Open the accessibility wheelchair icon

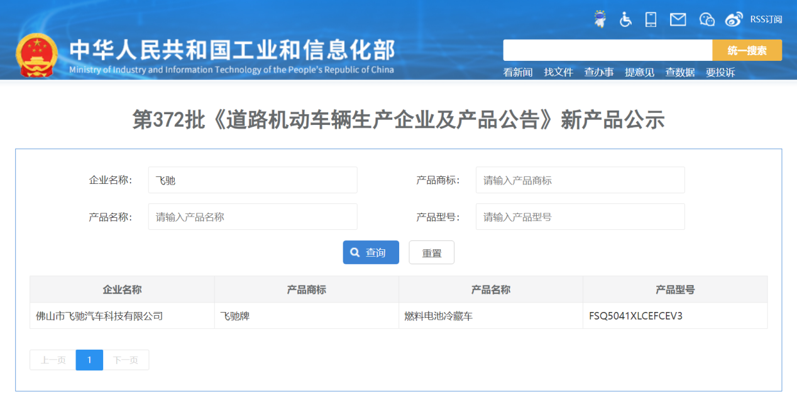(x=625, y=19)
